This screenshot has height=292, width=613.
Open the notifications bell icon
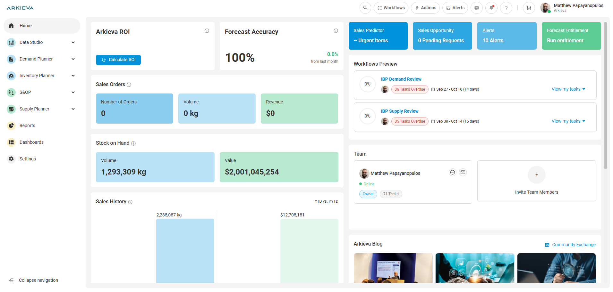pyautogui.click(x=491, y=8)
